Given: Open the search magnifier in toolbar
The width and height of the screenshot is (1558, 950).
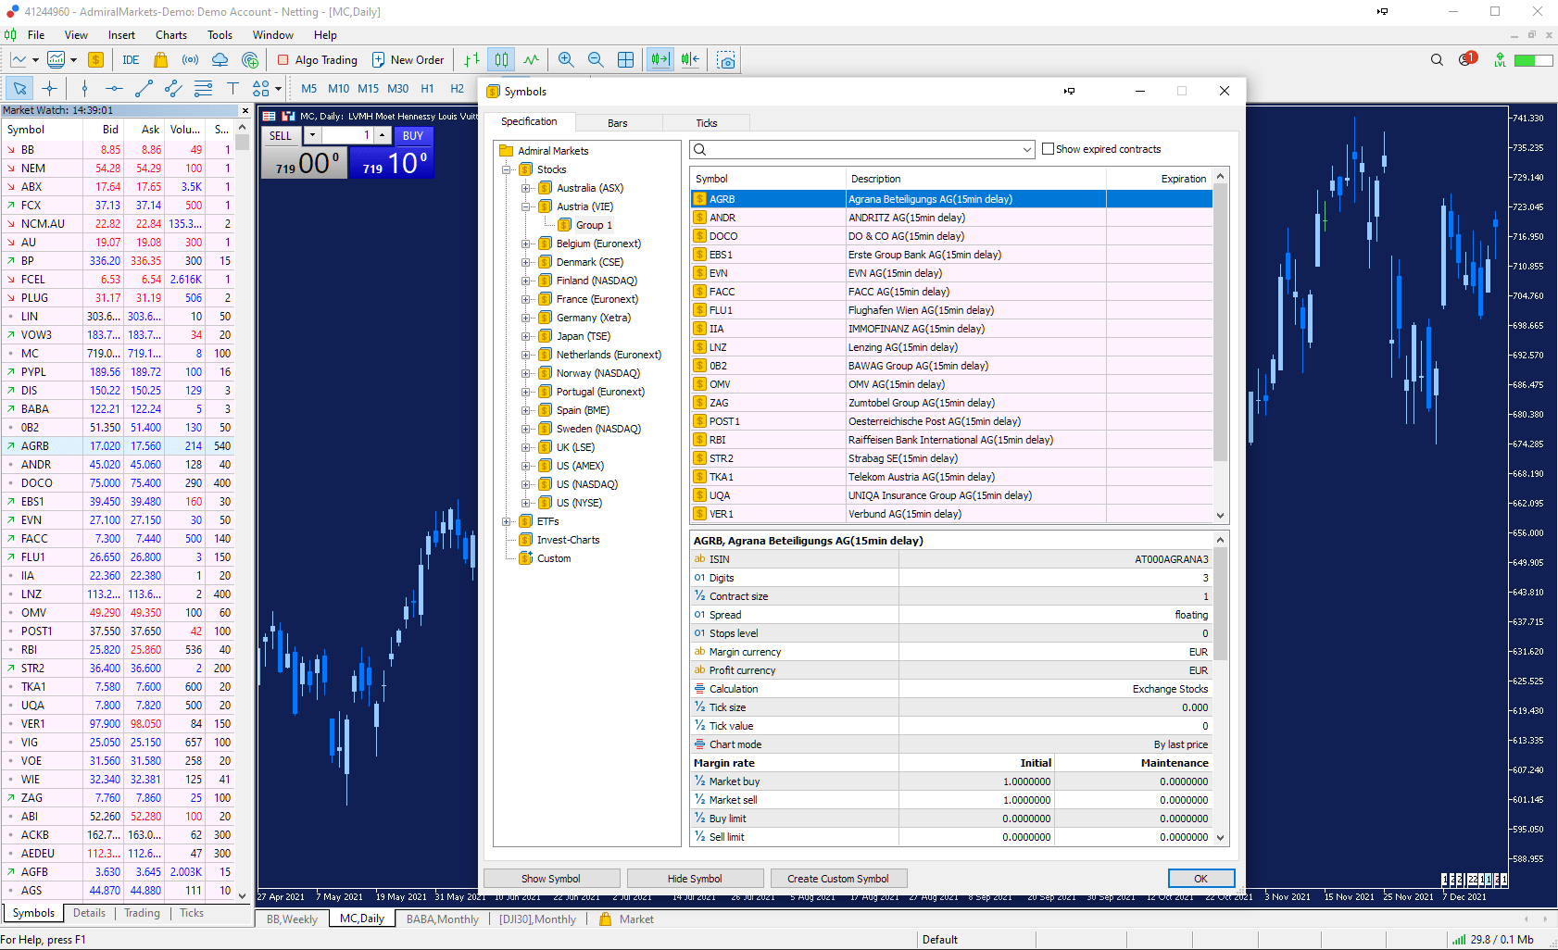Looking at the screenshot, I should point(1437,60).
